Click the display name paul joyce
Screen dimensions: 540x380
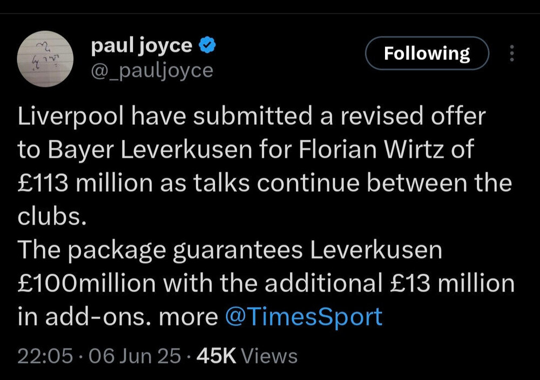click(141, 46)
